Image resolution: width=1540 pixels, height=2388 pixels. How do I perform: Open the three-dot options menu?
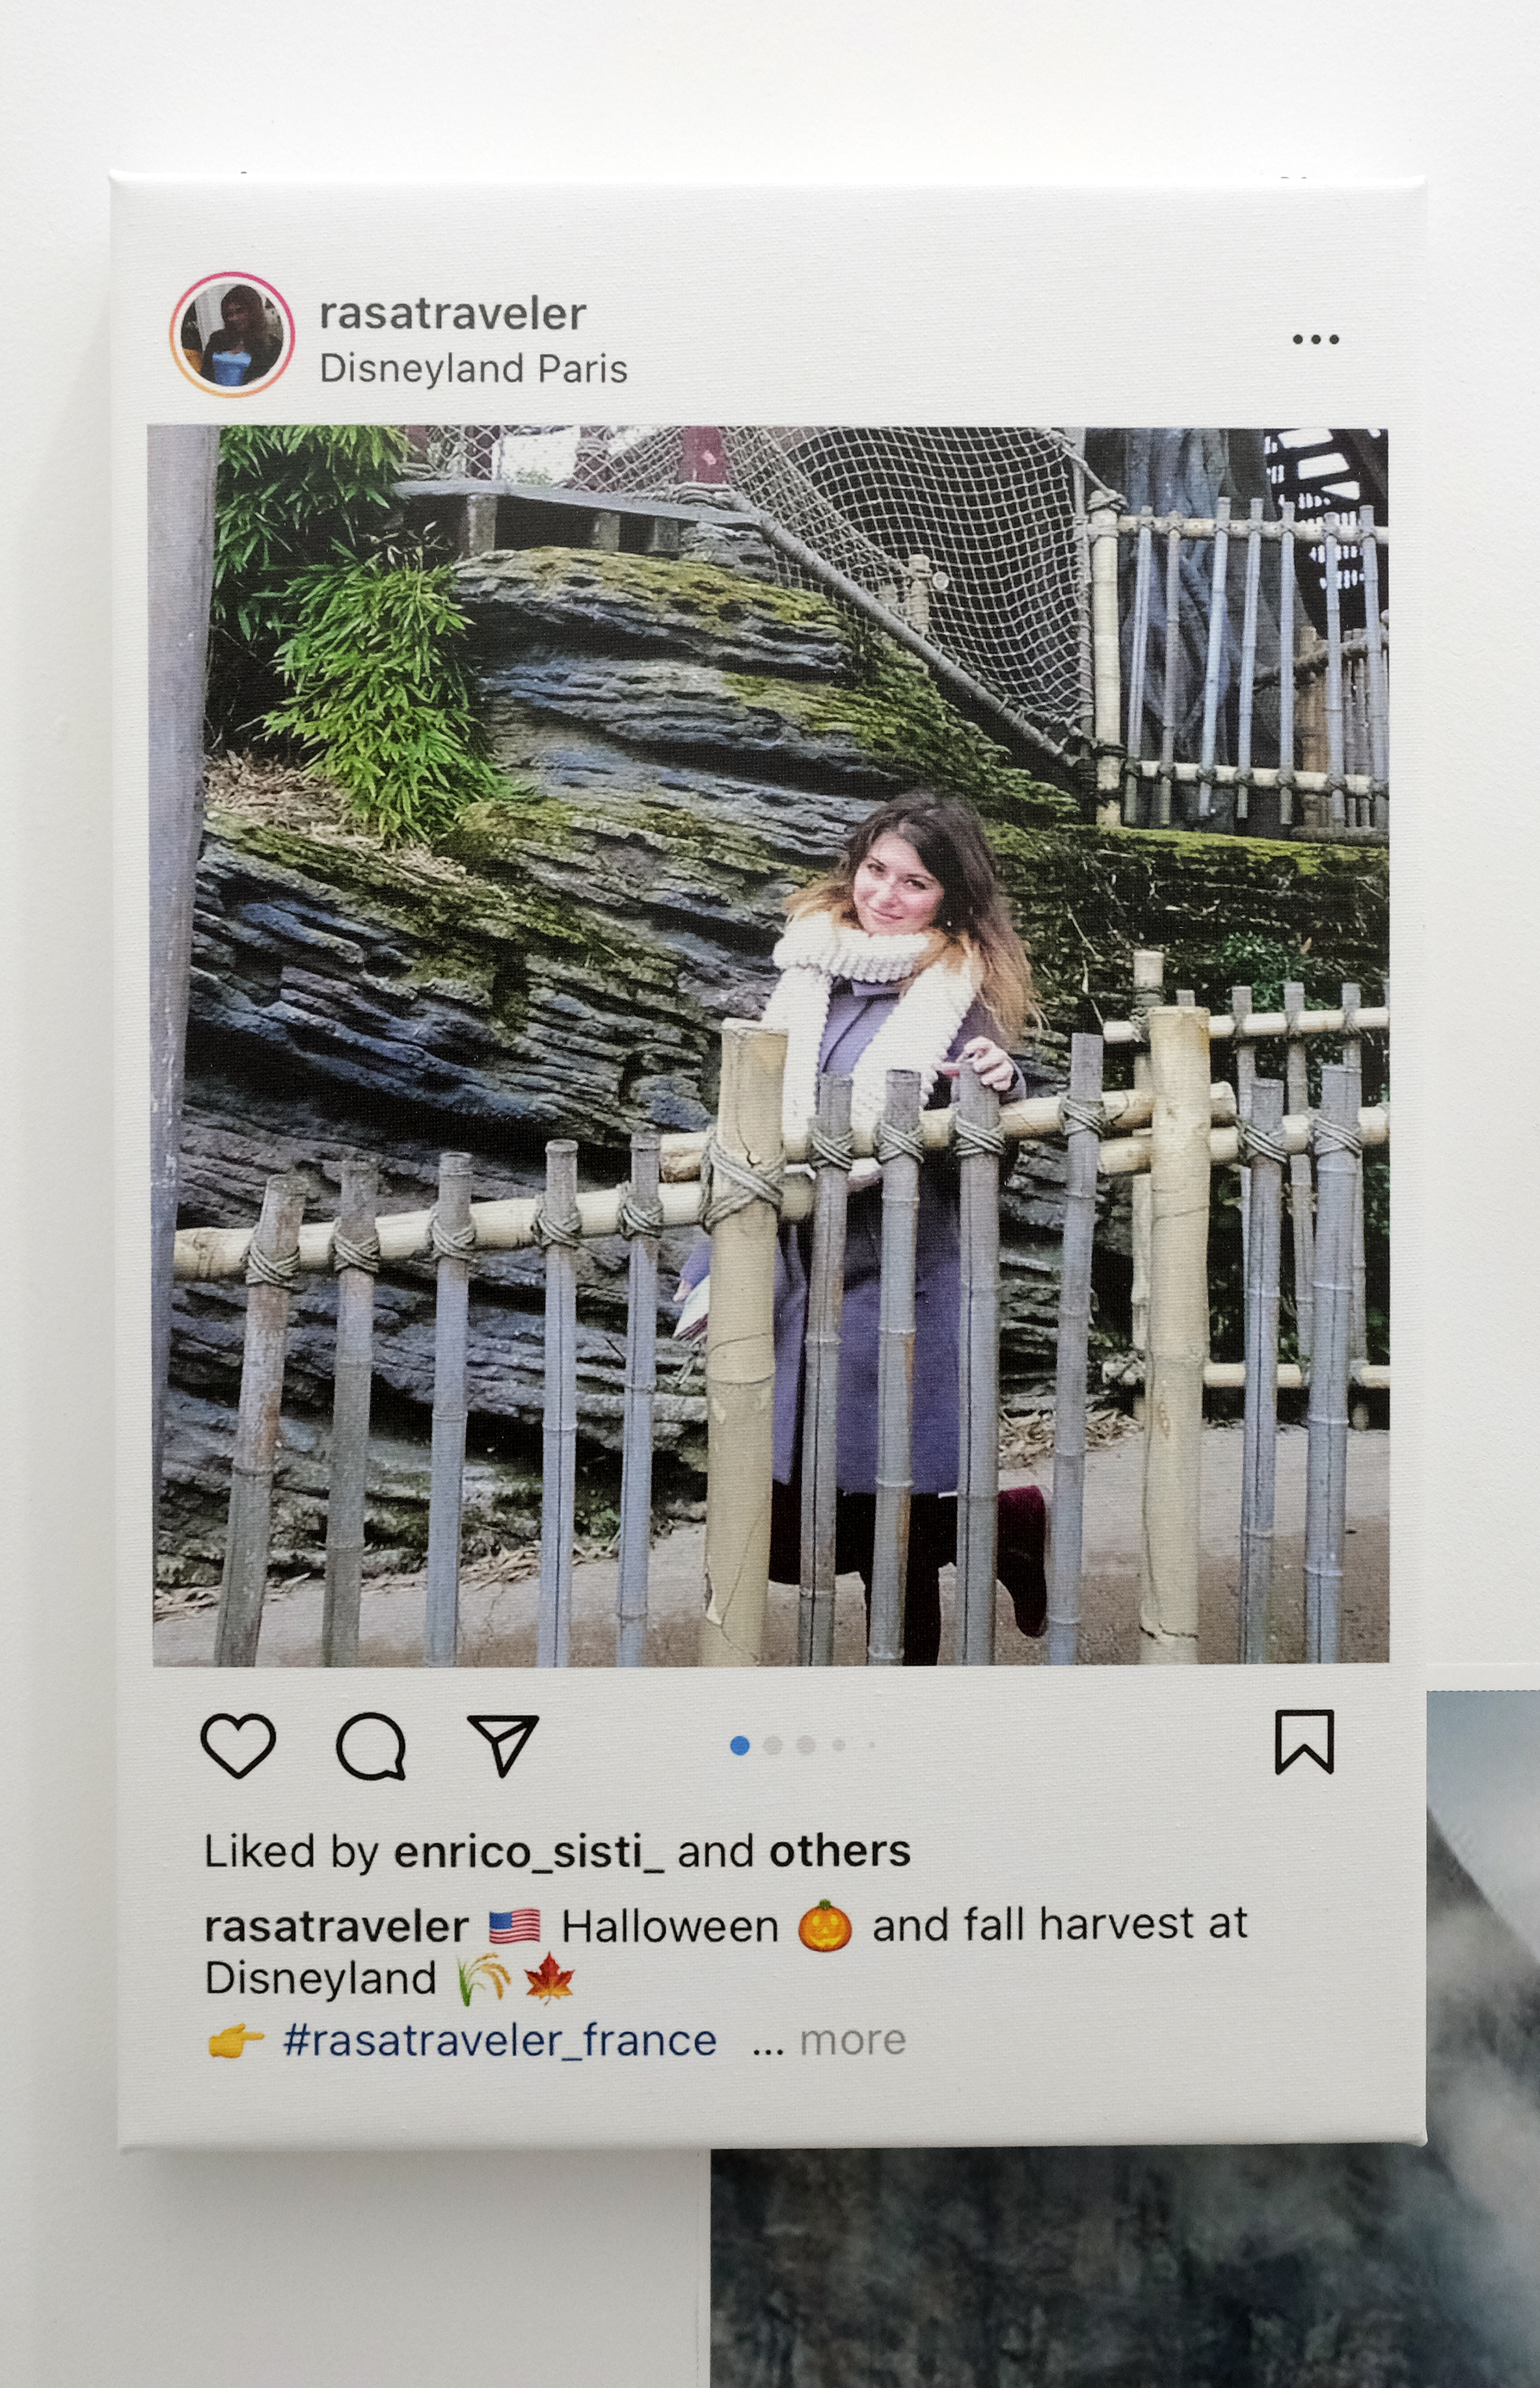1315,339
